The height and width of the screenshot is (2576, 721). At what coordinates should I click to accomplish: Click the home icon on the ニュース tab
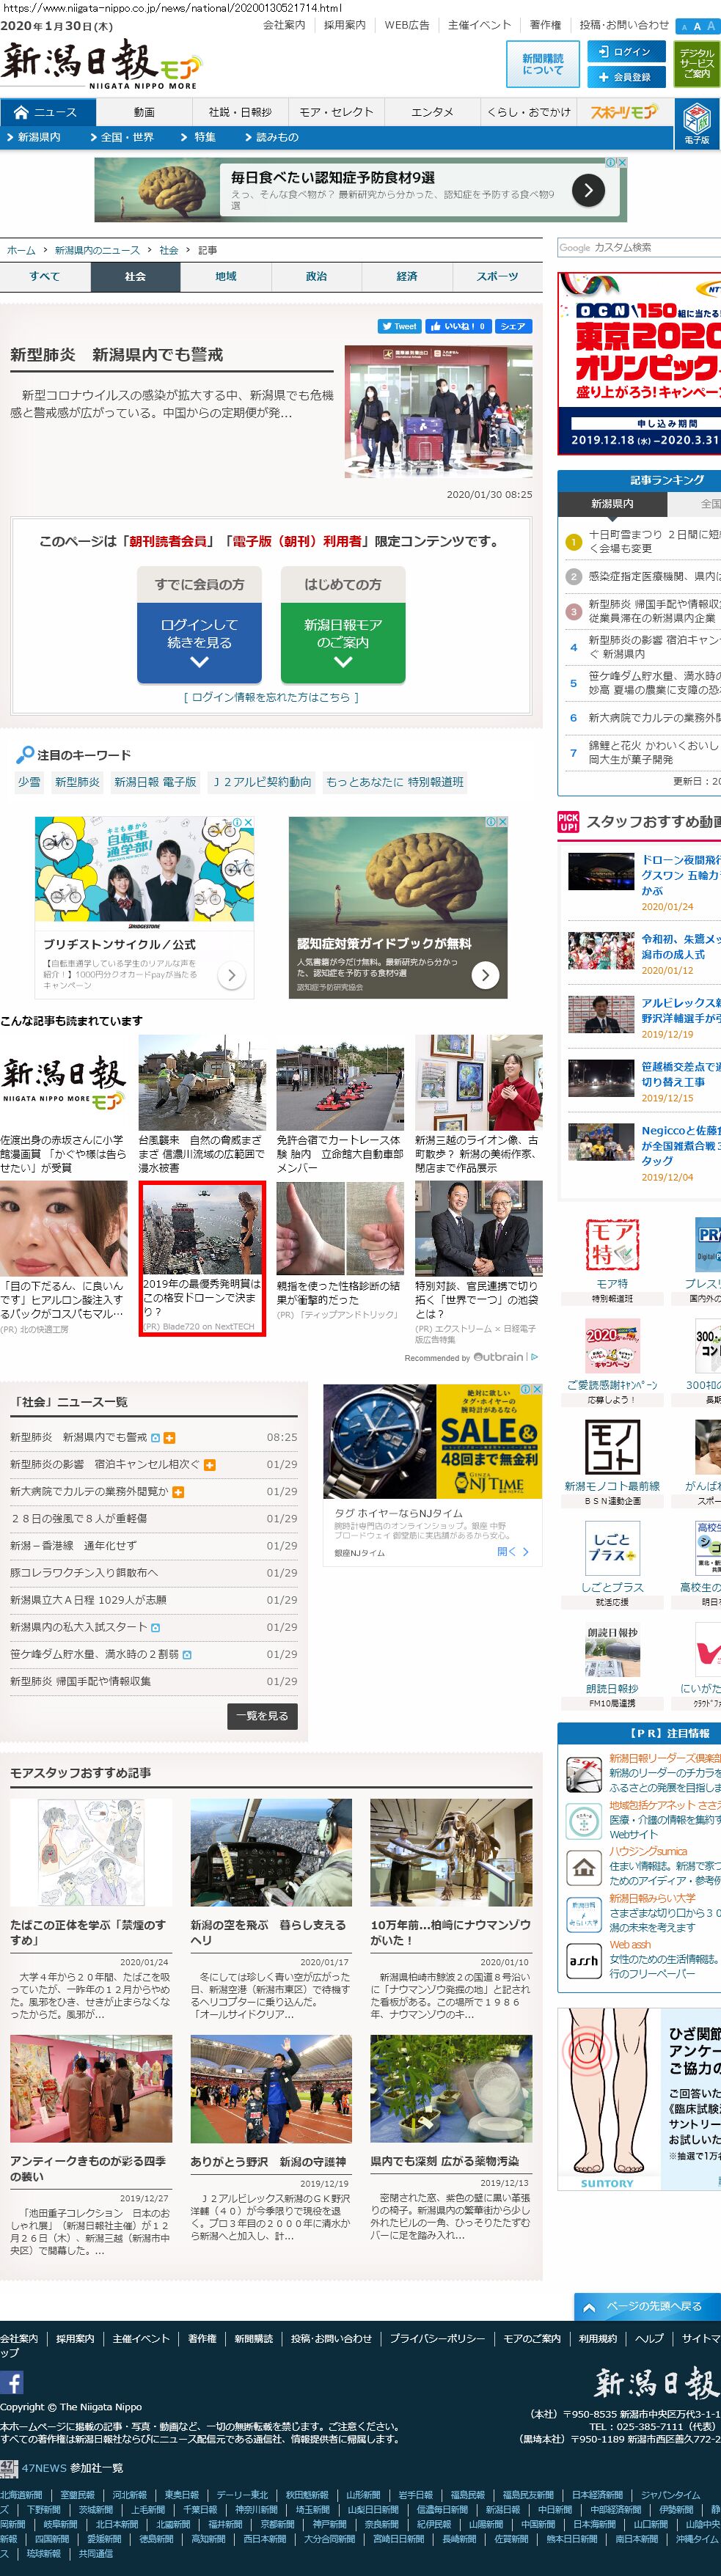[x=21, y=113]
